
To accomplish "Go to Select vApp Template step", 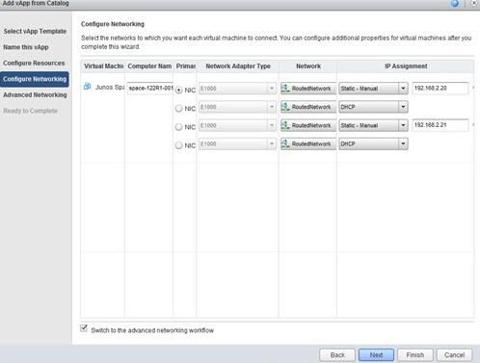I will [35, 31].
